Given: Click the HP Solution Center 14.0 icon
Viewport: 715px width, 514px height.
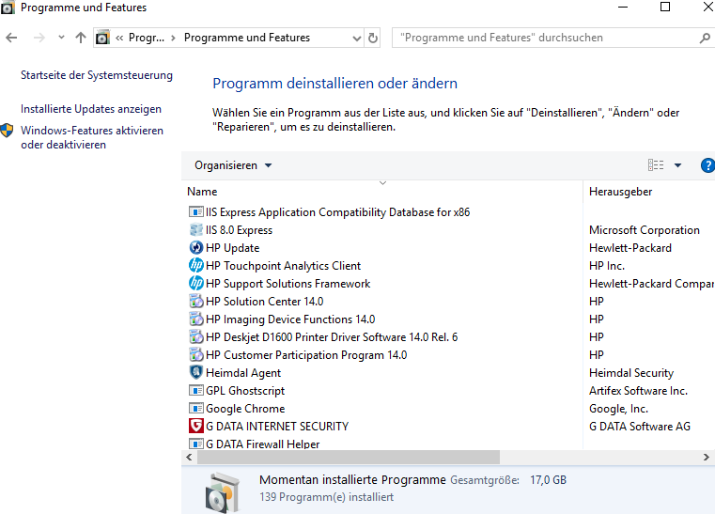Looking at the screenshot, I should (x=196, y=301).
